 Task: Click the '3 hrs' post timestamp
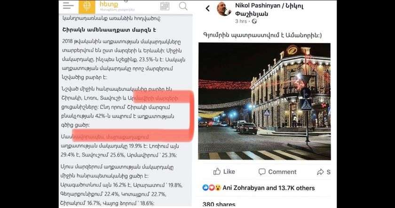click(x=241, y=22)
